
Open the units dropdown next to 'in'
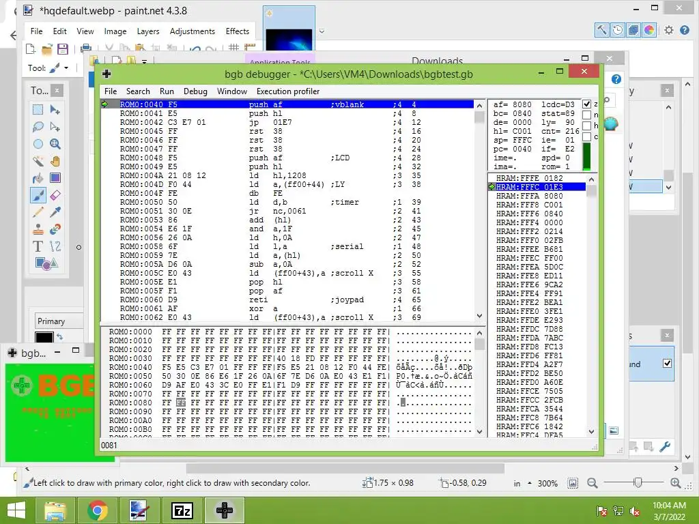(530, 483)
